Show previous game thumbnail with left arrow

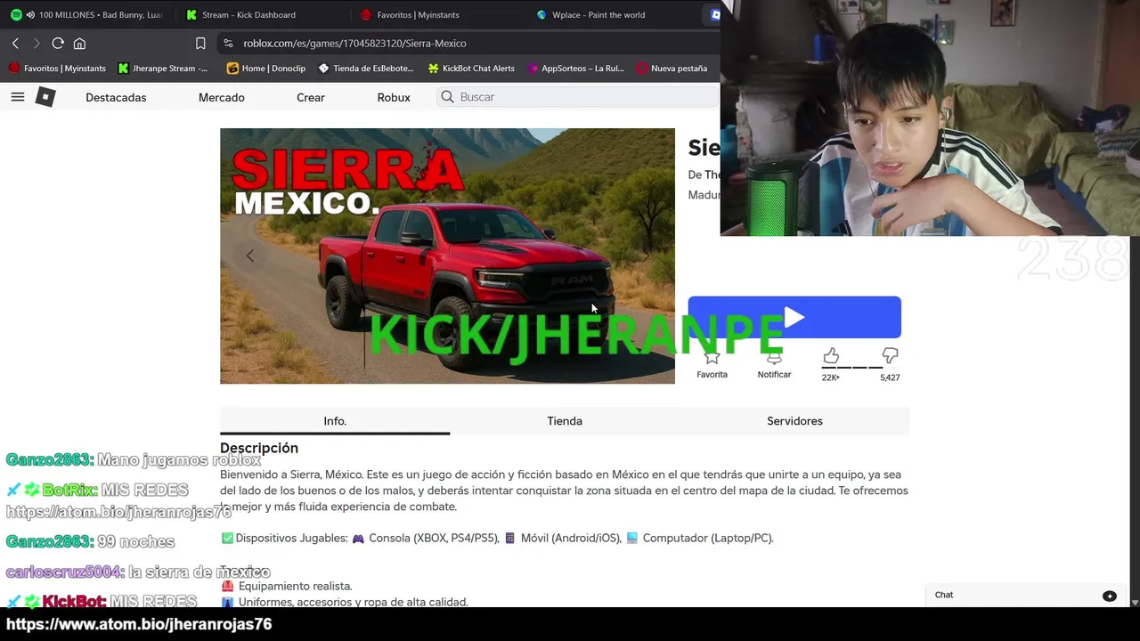click(250, 256)
